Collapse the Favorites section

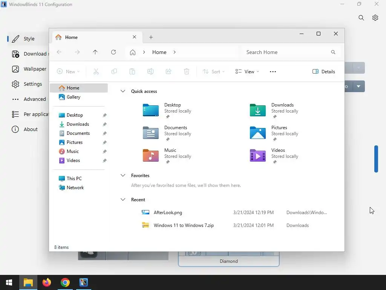click(x=123, y=175)
